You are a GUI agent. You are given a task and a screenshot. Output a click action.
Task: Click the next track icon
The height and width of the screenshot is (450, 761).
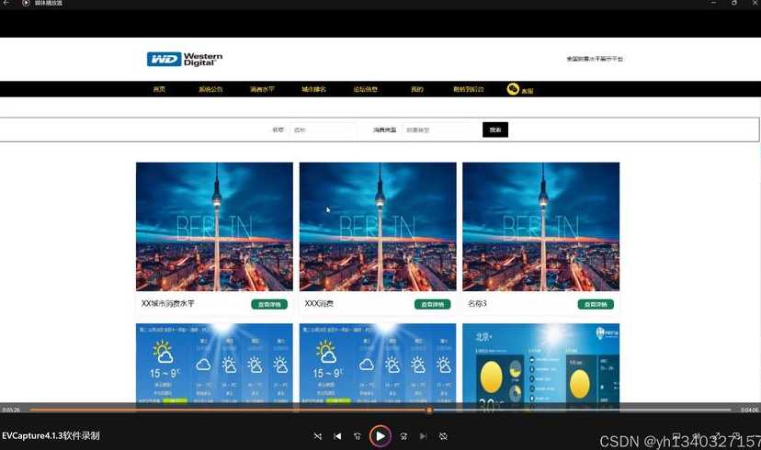(x=423, y=436)
